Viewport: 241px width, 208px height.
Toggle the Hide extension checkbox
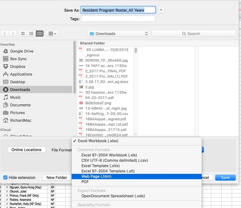pos(5,178)
